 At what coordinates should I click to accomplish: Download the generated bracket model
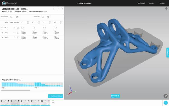(x=115, y=96)
